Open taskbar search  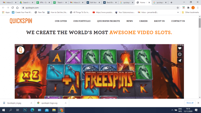tap(11, 110)
